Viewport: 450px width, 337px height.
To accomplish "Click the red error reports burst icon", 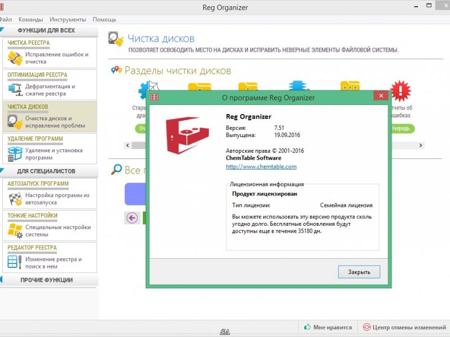I will click(400, 90).
